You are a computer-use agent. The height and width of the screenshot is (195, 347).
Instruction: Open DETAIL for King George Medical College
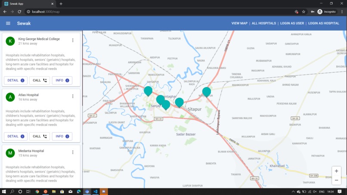15,80
